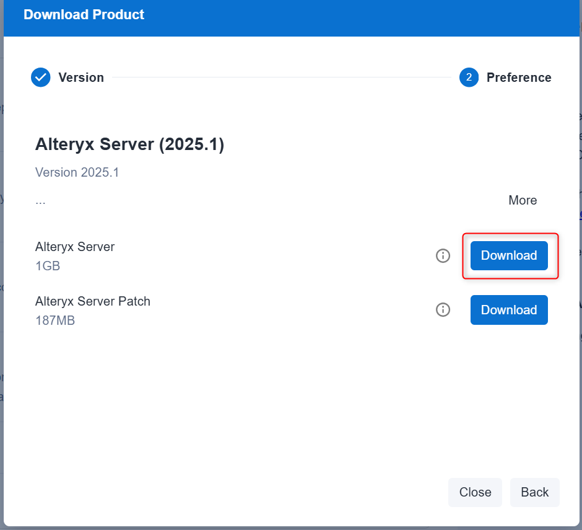Click the info icon for Alteryx Server
The height and width of the screenshot is (530, 582).
[443, 255]
